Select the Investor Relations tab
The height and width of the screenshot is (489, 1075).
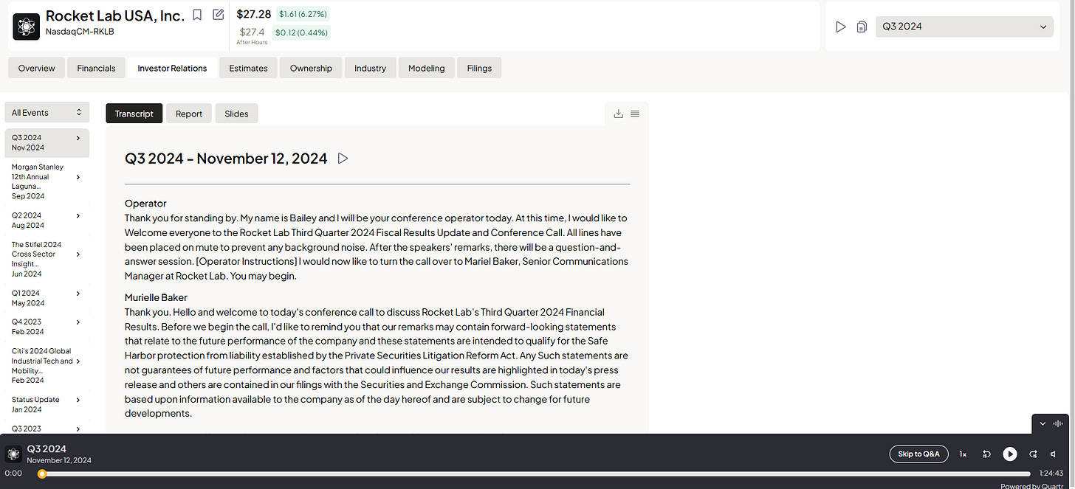[172, 68]
